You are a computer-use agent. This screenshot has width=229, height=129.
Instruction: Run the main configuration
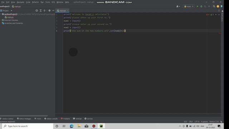click(198, 6)
